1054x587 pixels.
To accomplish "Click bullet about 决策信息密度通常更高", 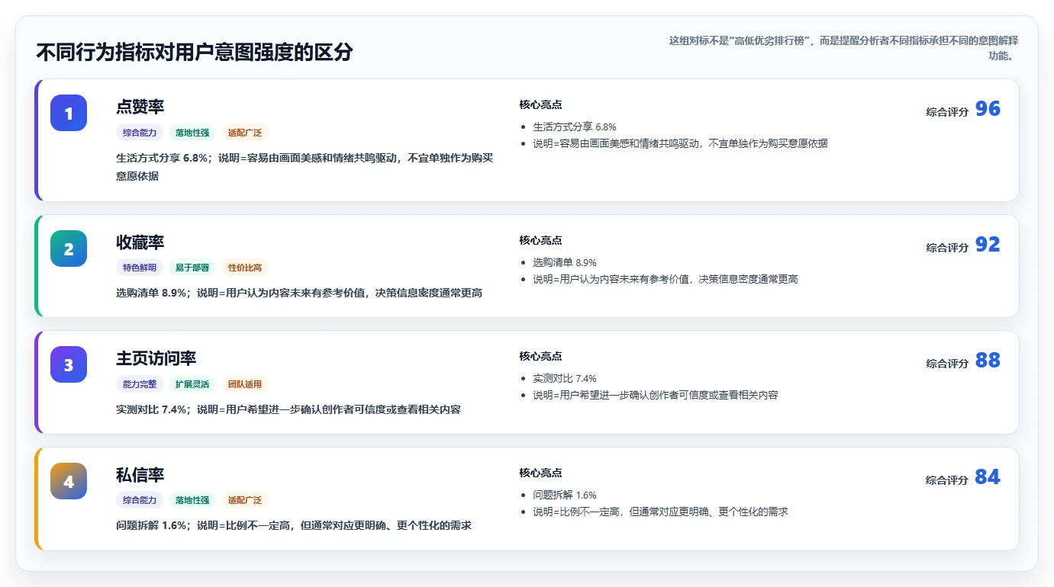I will tap(666, 279).
